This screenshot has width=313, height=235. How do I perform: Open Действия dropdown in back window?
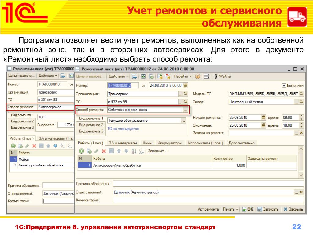click(48, 76)
